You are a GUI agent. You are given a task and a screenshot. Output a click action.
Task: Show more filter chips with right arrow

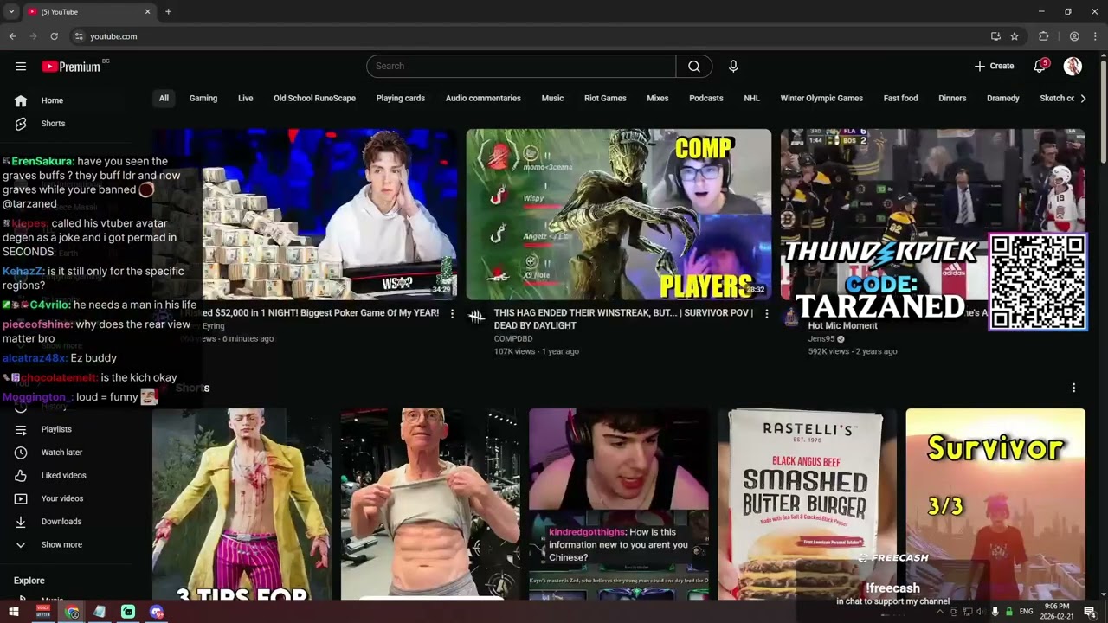pos(1083,99)
